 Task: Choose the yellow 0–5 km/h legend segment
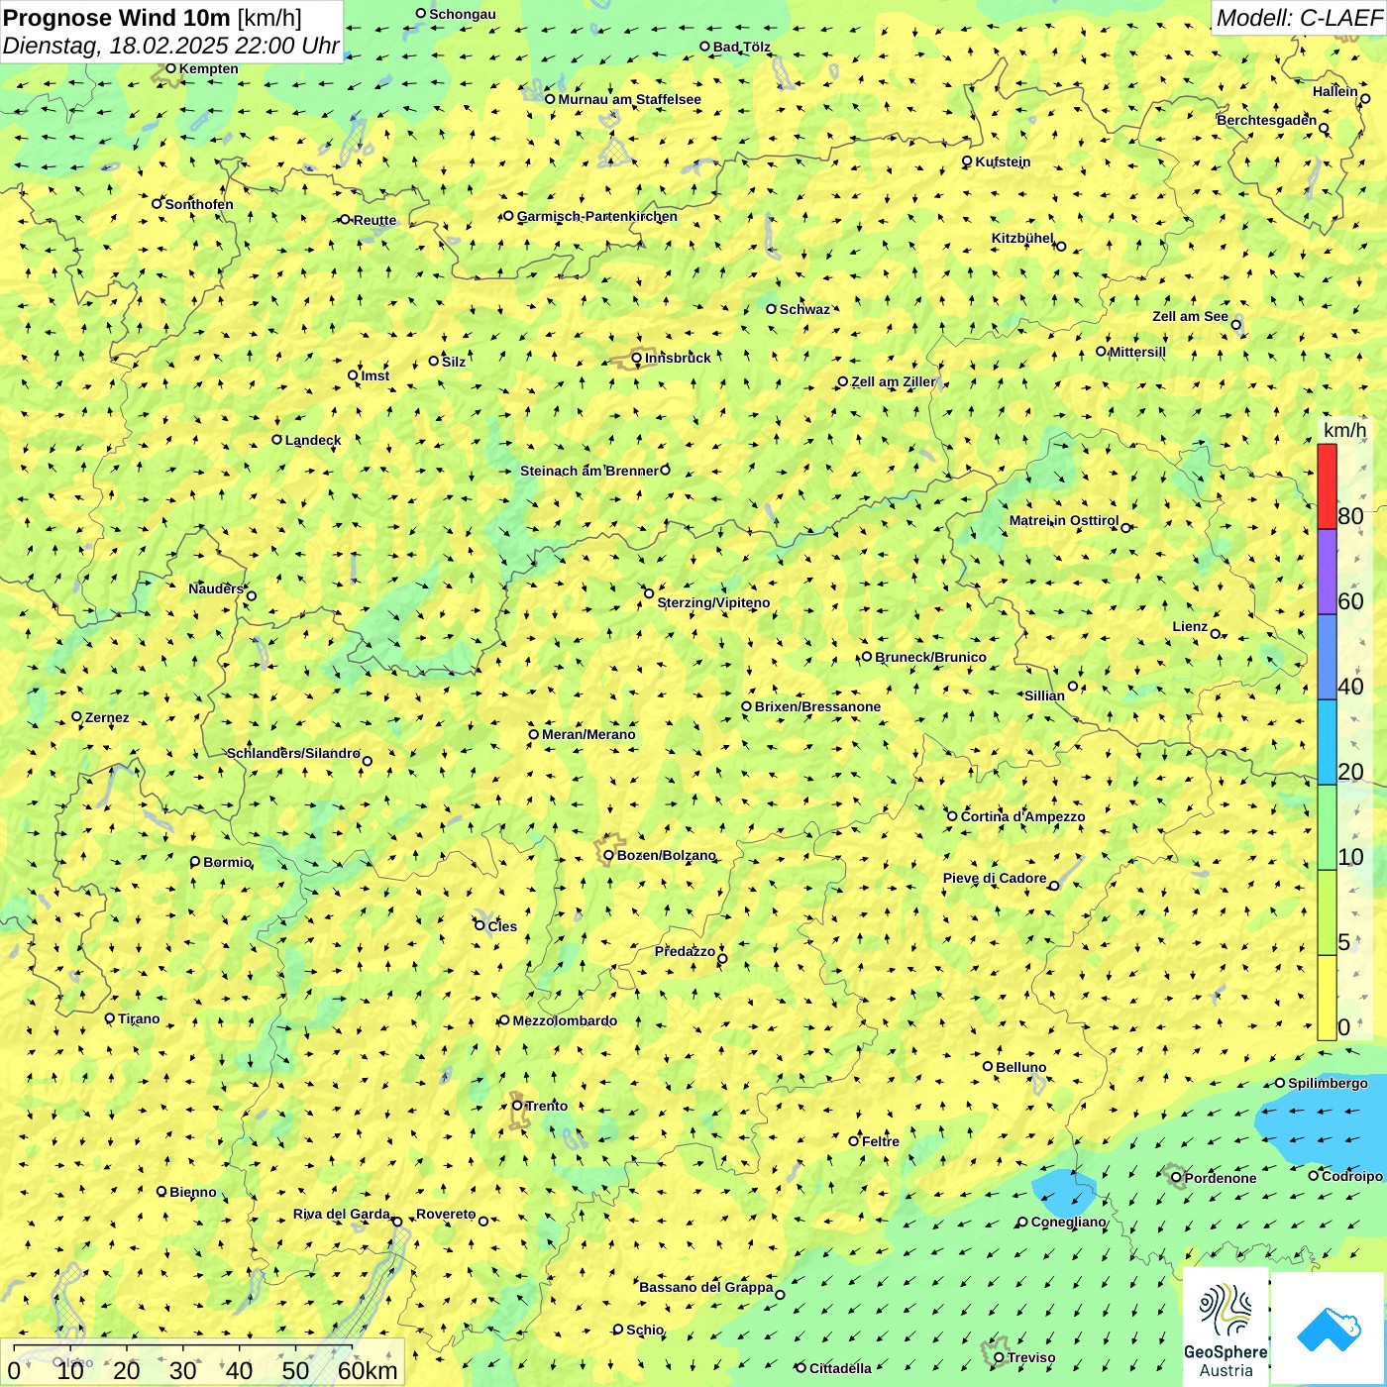[1327, 998]
